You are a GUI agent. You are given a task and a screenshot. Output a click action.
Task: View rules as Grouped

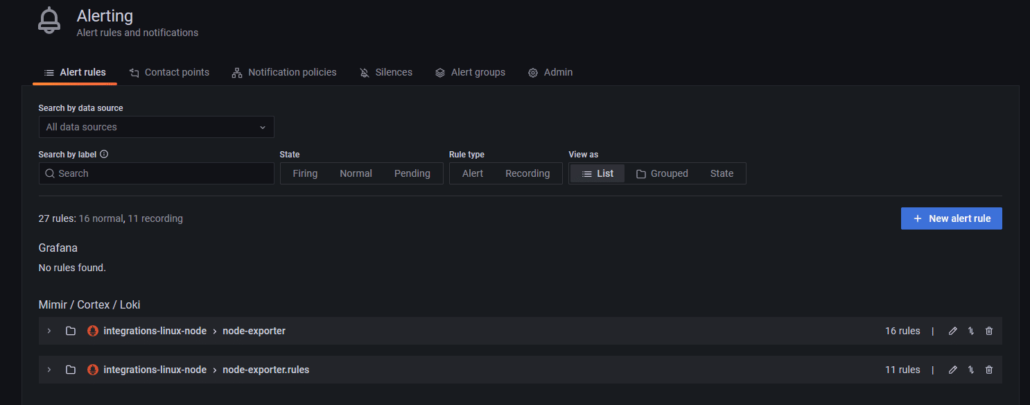point(662,173)
